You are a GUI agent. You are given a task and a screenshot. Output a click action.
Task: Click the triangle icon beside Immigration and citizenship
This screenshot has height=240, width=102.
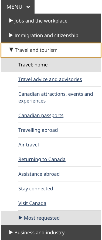tap(11, 35)
